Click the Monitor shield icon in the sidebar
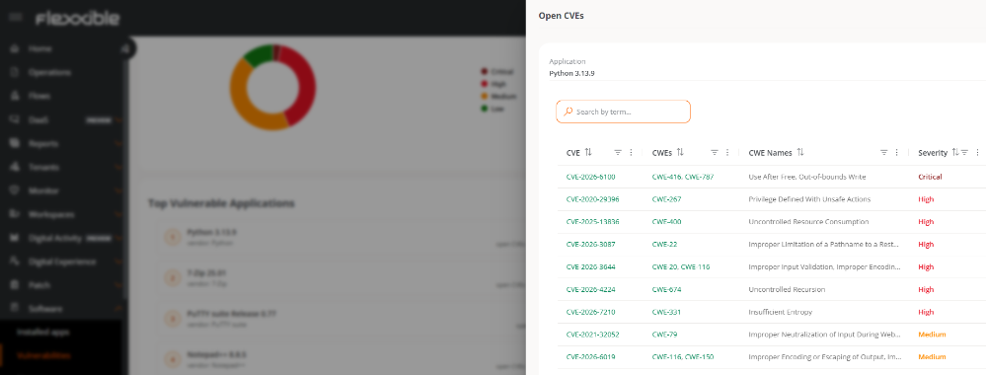 (x=15, y=190)
